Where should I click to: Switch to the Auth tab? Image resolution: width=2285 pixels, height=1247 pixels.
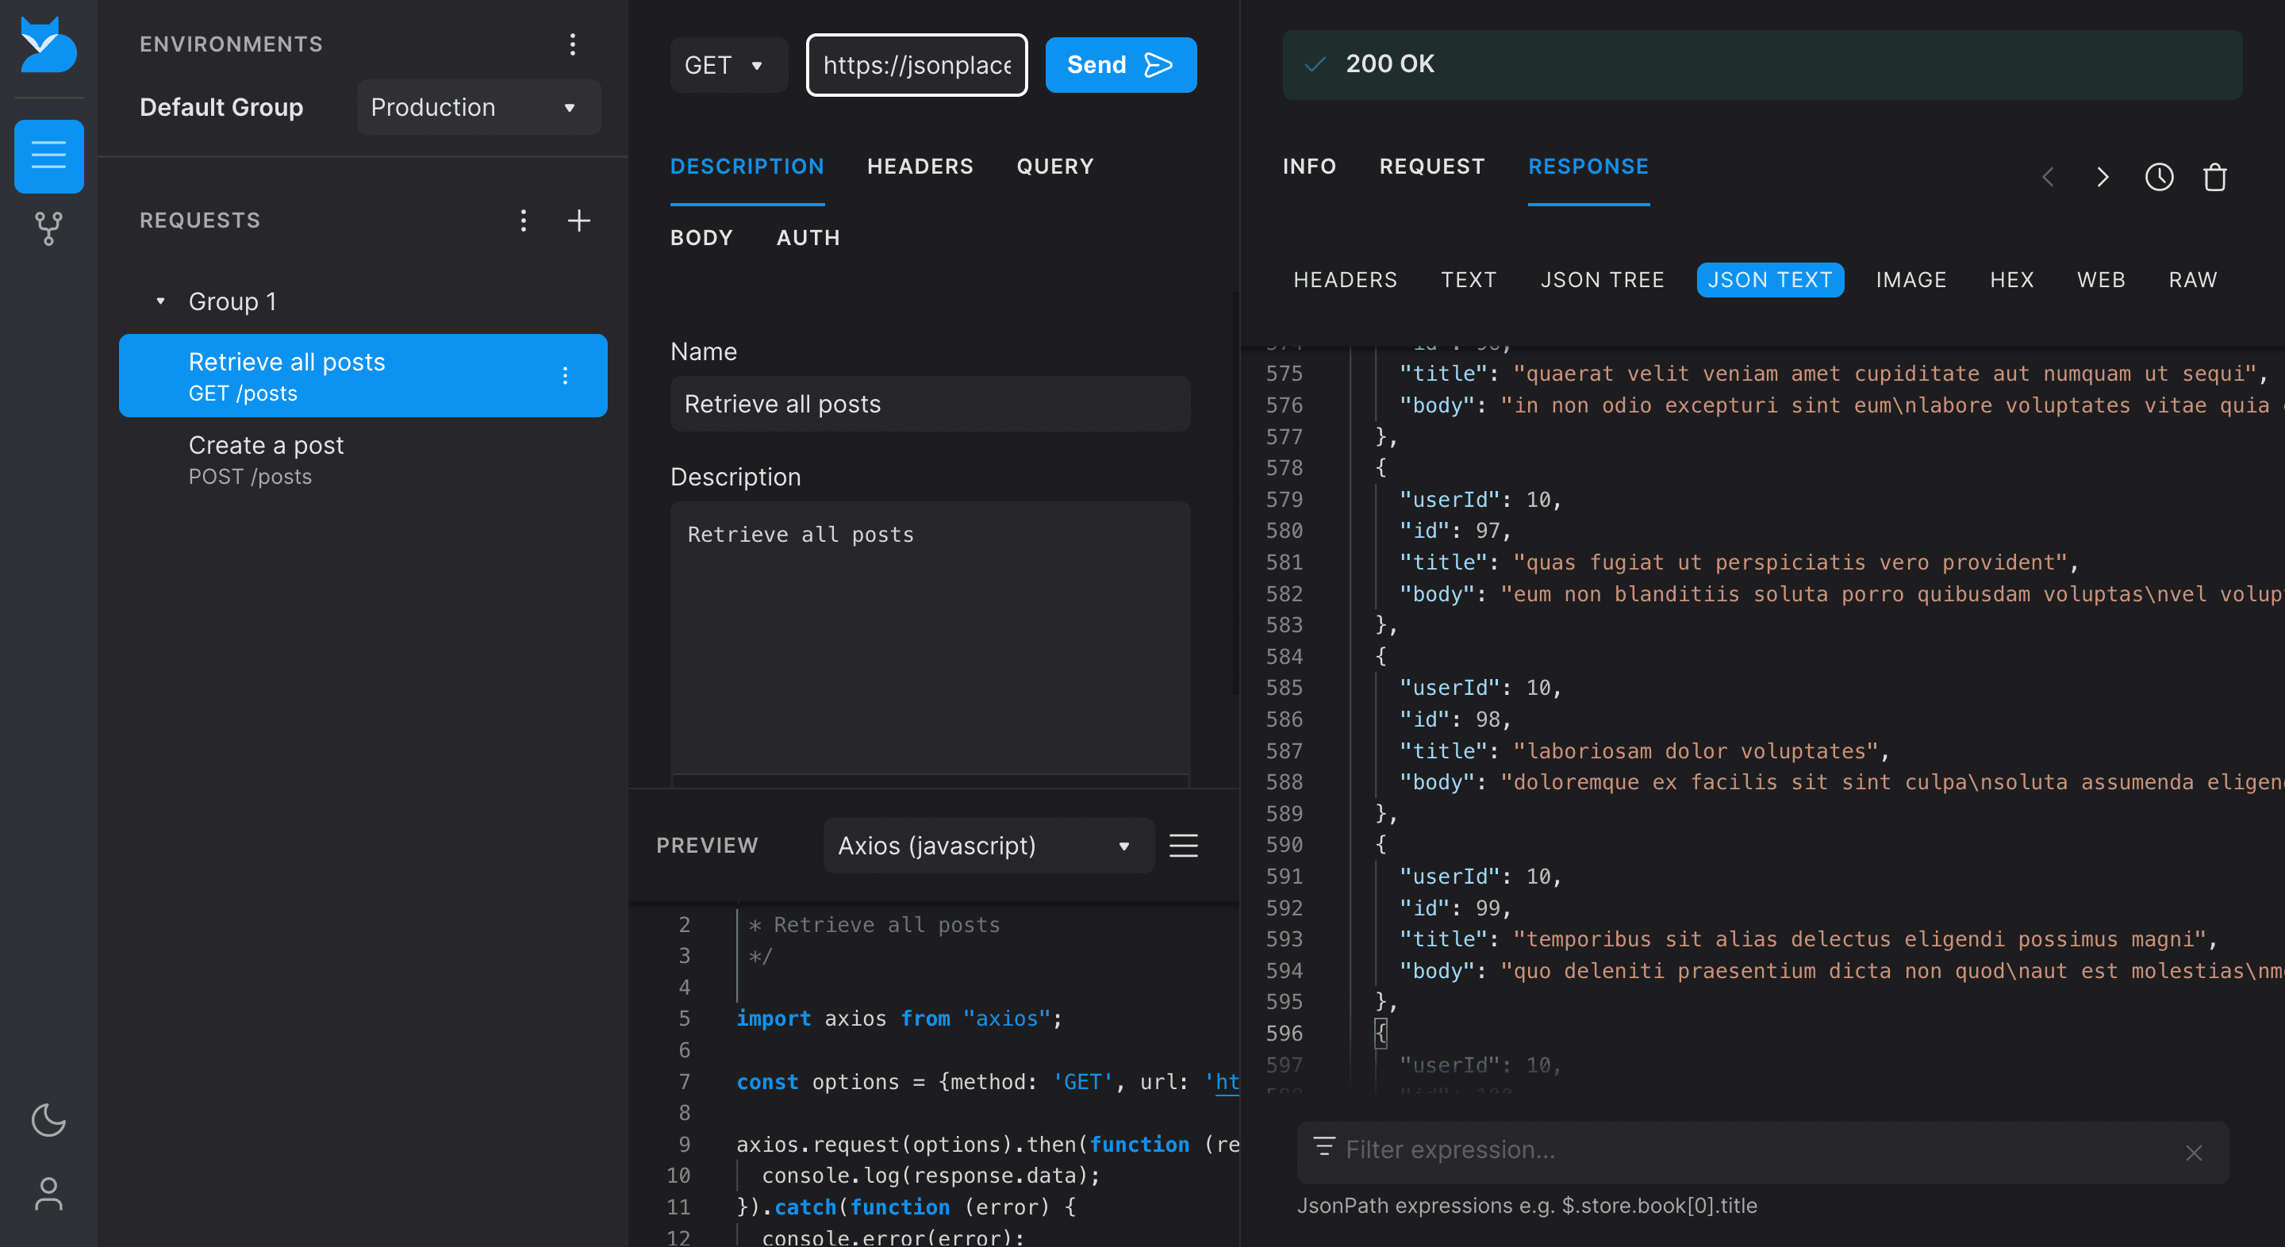808,238
